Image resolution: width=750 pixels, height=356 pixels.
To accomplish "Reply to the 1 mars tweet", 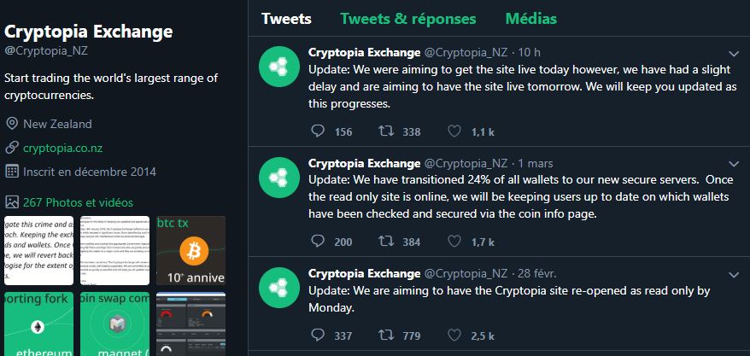I will tap(317, 242).
